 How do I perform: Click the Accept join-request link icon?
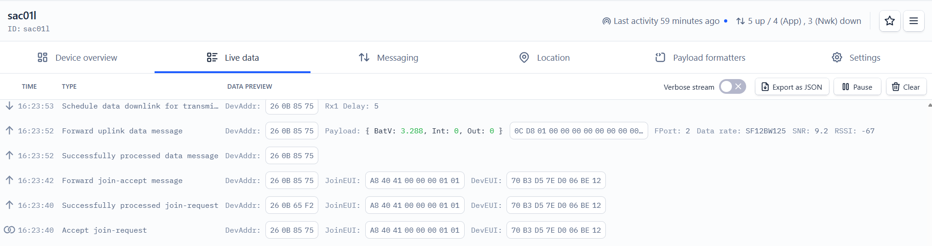coord(9,230)
